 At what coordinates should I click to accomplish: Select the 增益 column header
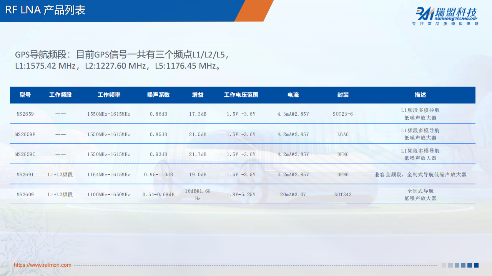[x=198, y=95]
